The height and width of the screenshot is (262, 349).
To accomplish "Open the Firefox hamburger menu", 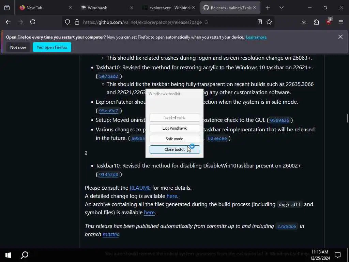I will tap(341, 22).
